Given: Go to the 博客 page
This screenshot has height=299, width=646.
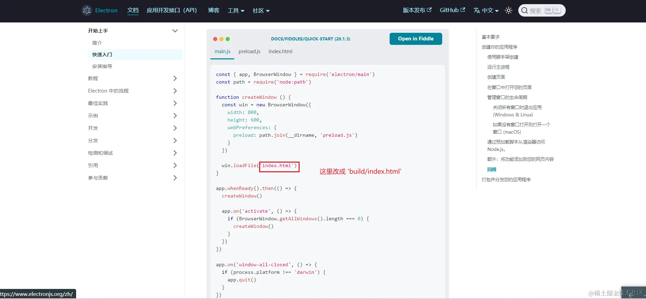Looking at the screenshot, I should click(x=213, y=10).
